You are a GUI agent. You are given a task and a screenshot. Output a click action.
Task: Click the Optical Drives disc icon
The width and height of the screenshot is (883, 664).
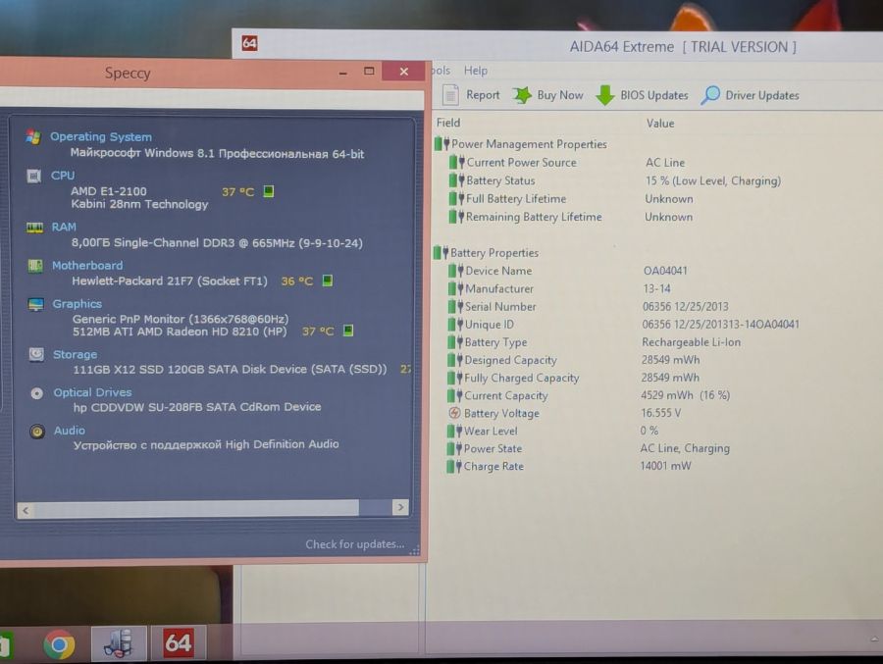point(37,393)
